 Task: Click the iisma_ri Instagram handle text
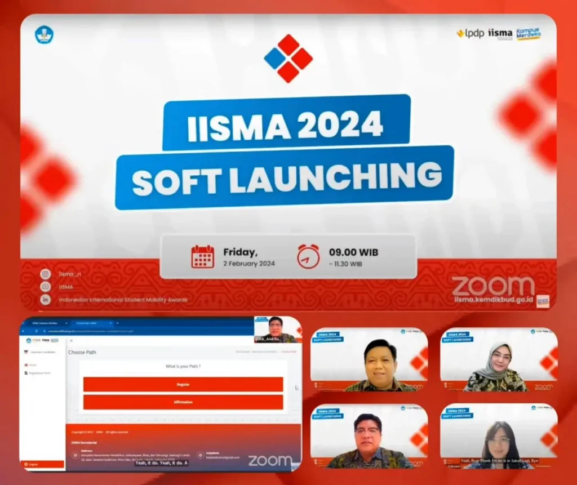[70, 274]
